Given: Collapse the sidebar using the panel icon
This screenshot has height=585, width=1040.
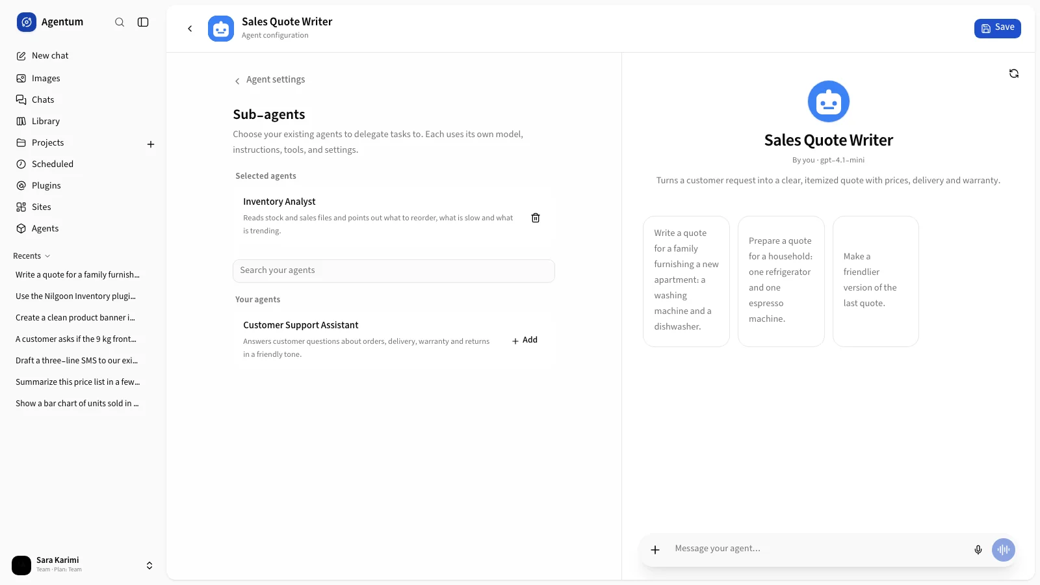Looking at the screenshot, I should pyautogui.click(x=143, y=22).
